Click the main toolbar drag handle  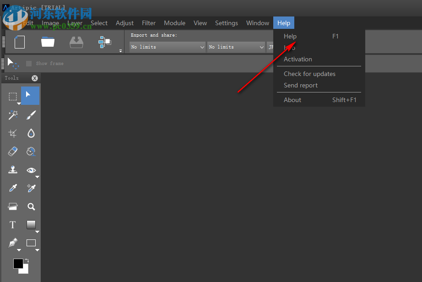point(4,42)
